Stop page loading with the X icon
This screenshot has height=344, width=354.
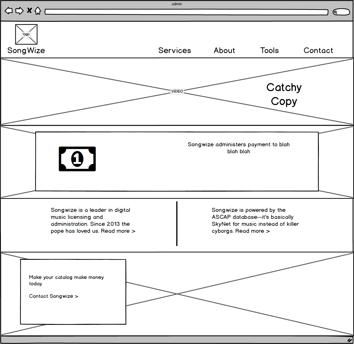point(29,11)
